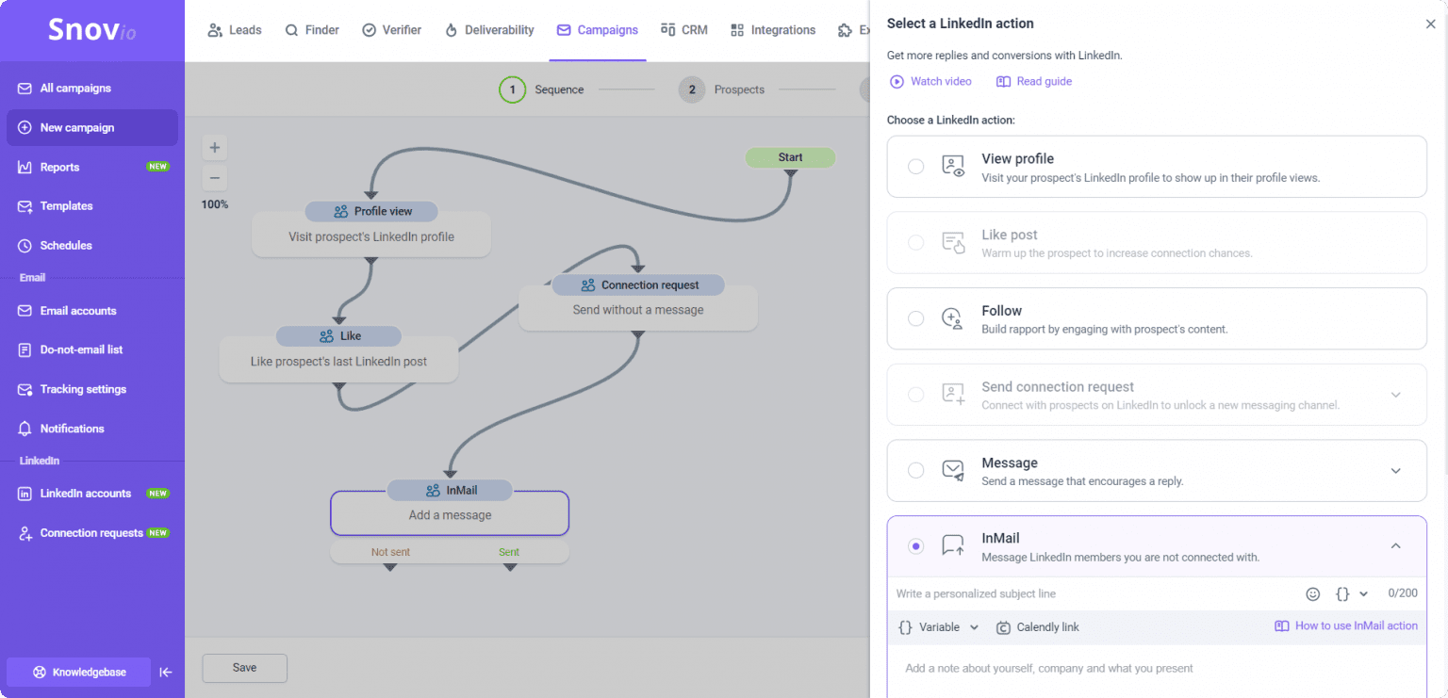This screenshot has width=1448, height=698.
Task: Open the Variable dropdown in message toolbar
Action: (x=939, y=627)
